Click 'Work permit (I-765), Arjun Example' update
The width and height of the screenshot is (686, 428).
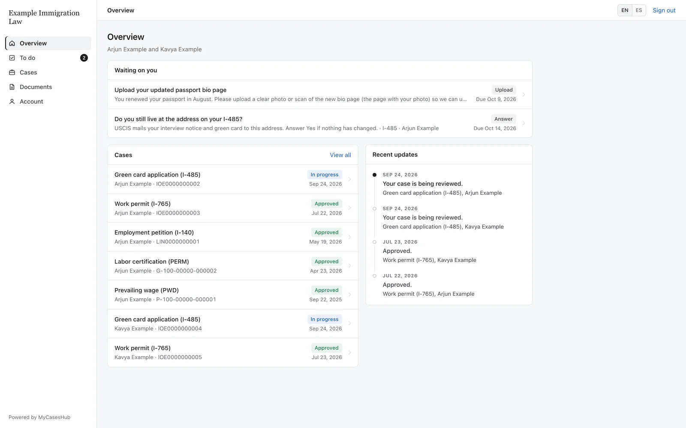(428, 294)
